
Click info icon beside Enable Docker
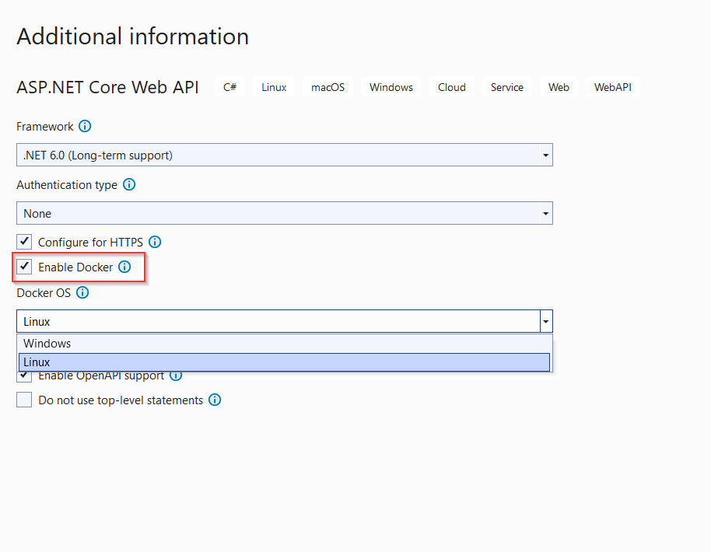click(124, 267)
